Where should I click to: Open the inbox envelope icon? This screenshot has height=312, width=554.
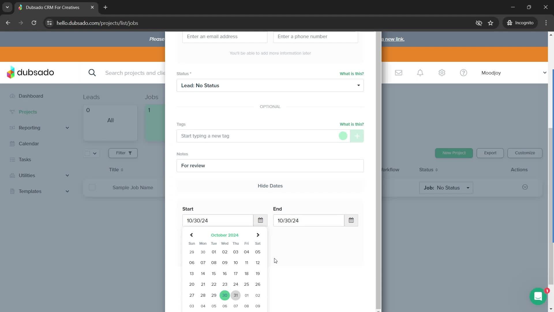click(398, 73)
